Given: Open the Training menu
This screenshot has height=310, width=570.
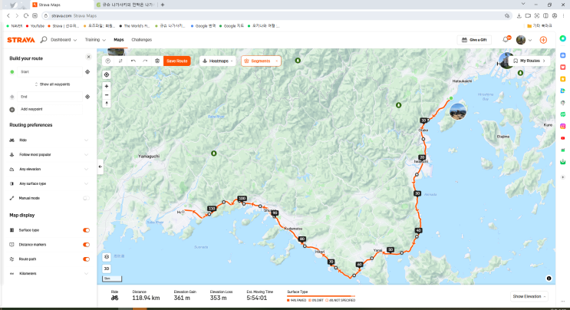Looking at the screenshot, I should pyautogui.click(x=95, y=40).
